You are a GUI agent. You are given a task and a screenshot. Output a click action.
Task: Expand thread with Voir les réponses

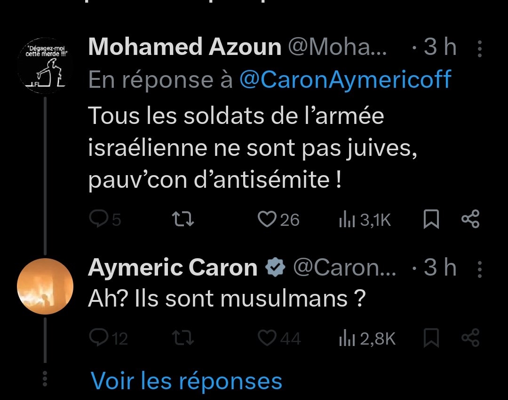click(x=186, y=380)
